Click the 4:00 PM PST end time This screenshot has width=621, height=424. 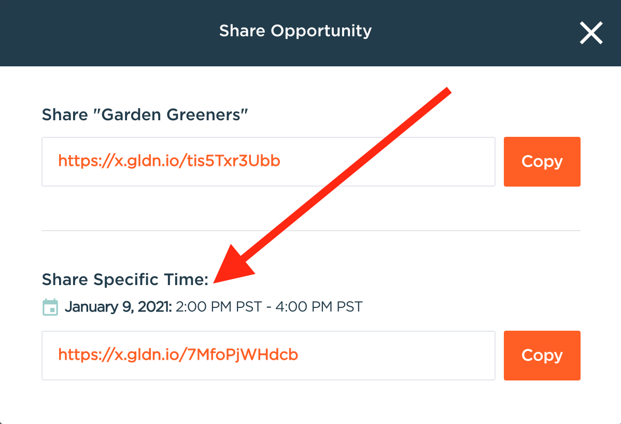[319, 307]
